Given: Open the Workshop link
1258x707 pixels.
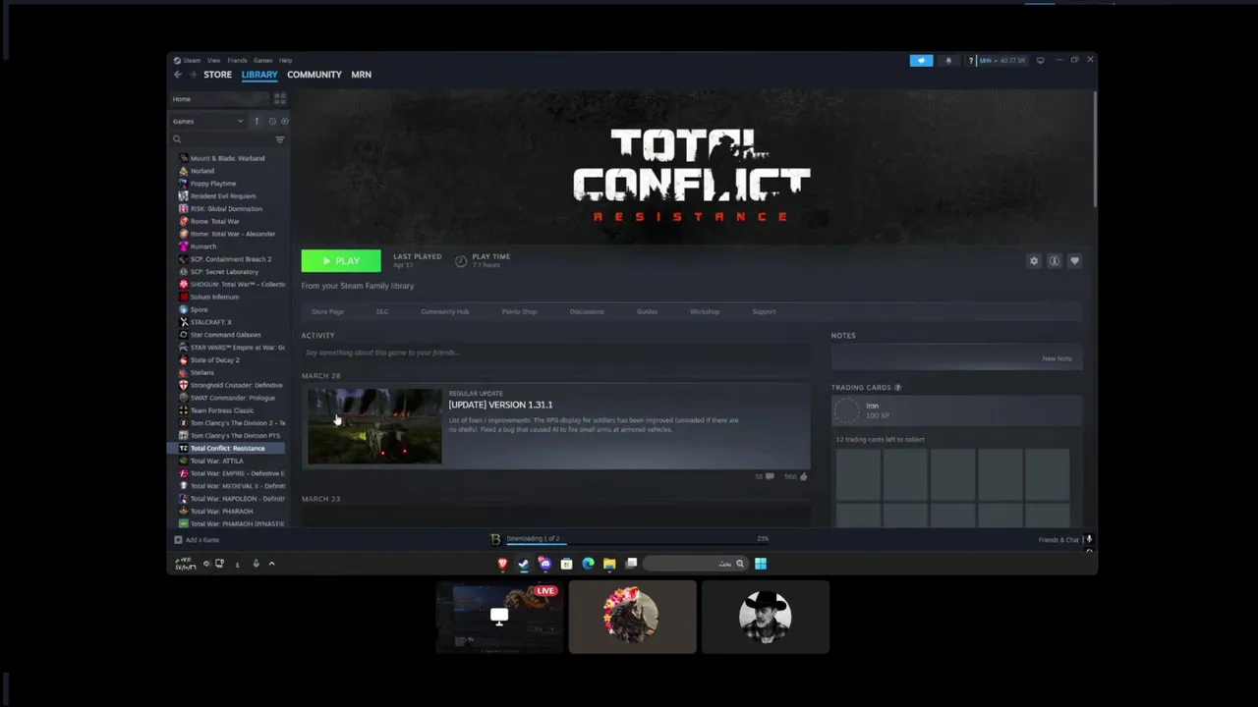Looking at the screenshot, I should tap(705, 312).
